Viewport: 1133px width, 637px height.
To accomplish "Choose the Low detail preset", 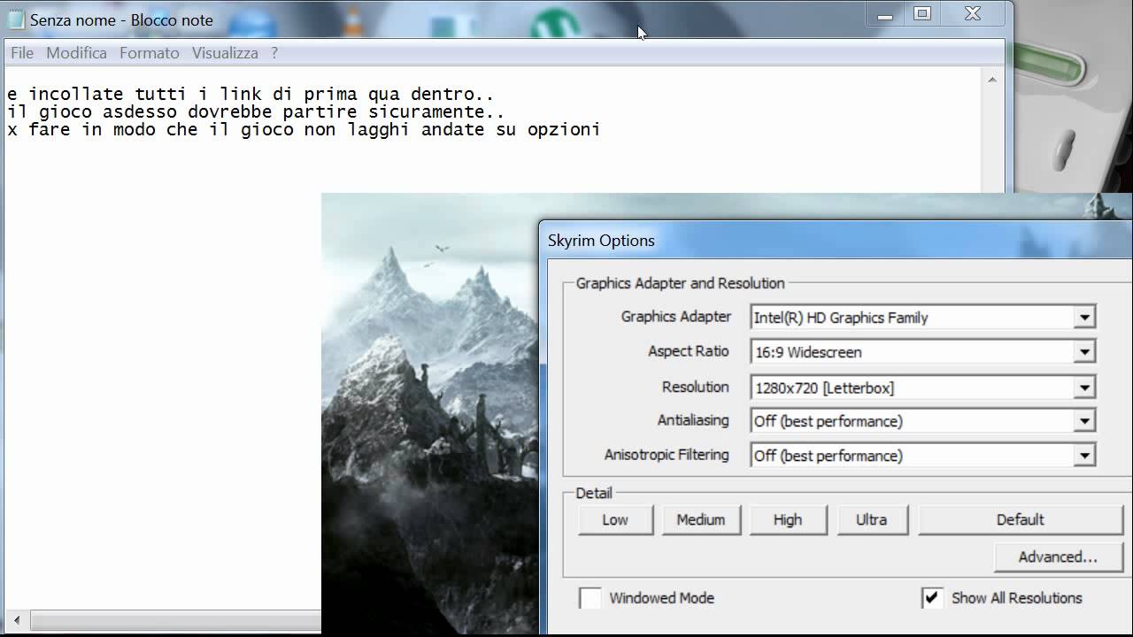I will pos(615,520).
